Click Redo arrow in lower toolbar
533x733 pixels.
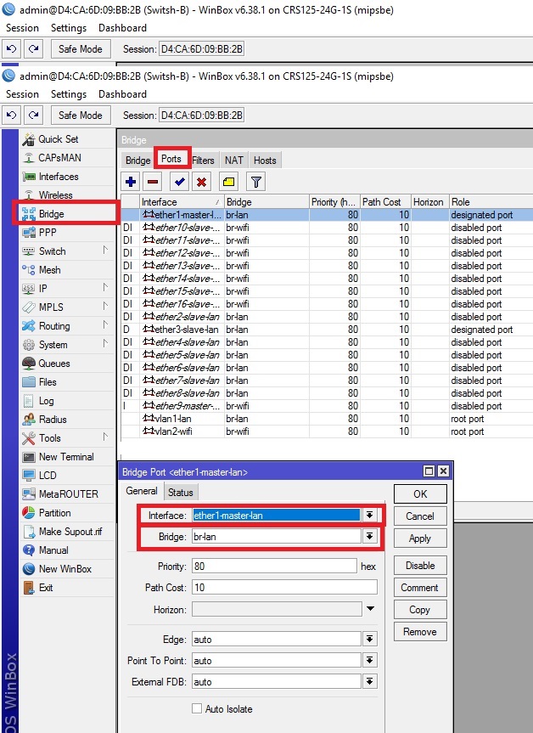click(x=33, y=115)
